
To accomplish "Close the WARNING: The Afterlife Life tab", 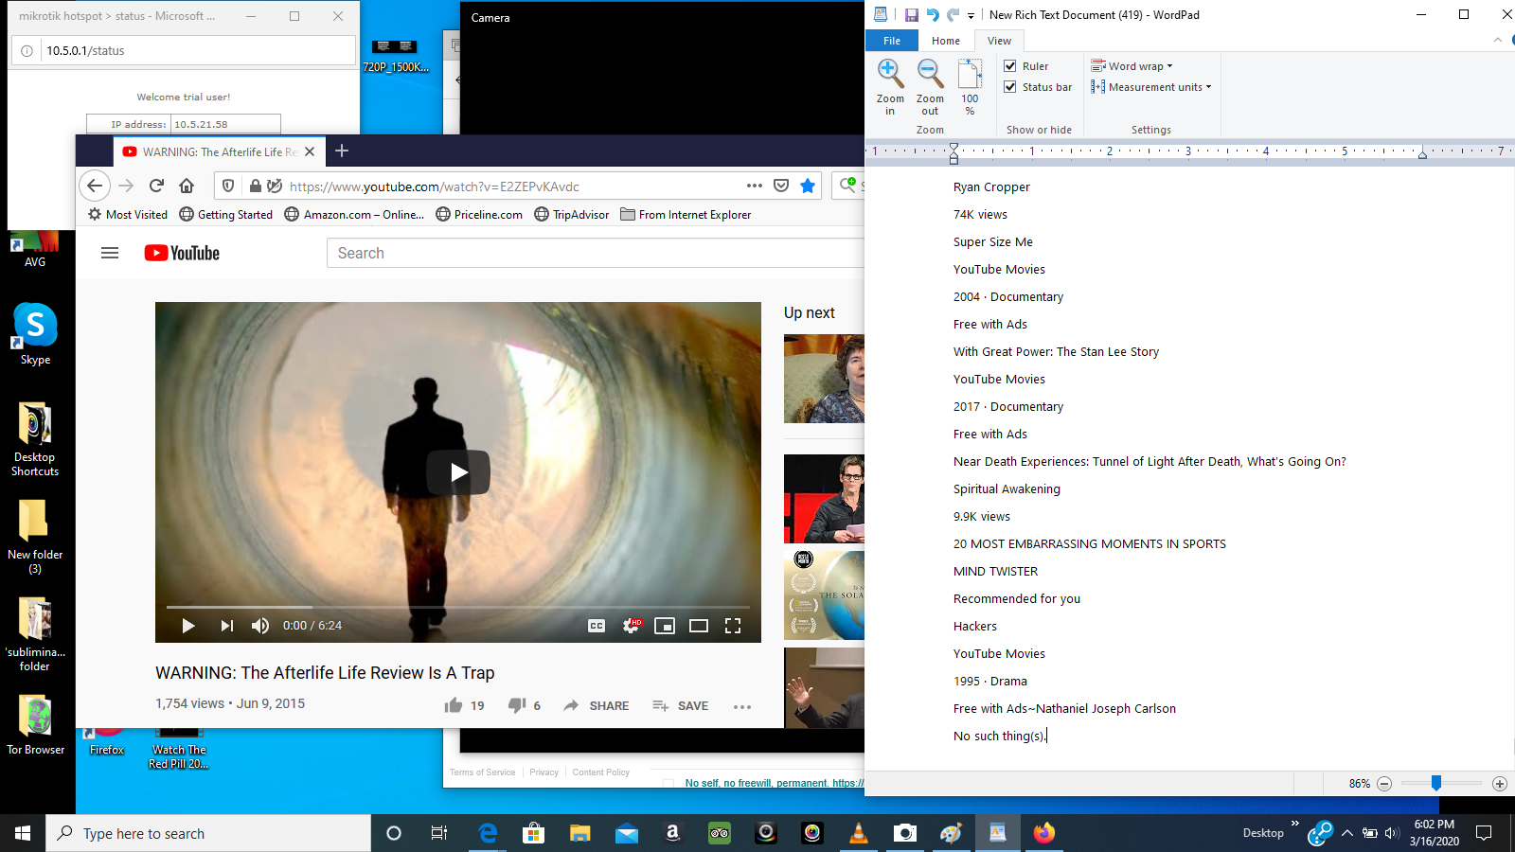I will tap(310, 151).
